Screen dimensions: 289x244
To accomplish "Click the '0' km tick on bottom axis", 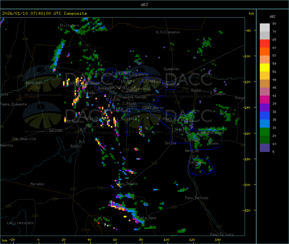I will click(38, 240).
